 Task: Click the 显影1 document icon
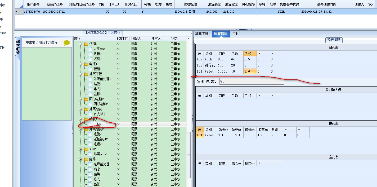[90, 94]
